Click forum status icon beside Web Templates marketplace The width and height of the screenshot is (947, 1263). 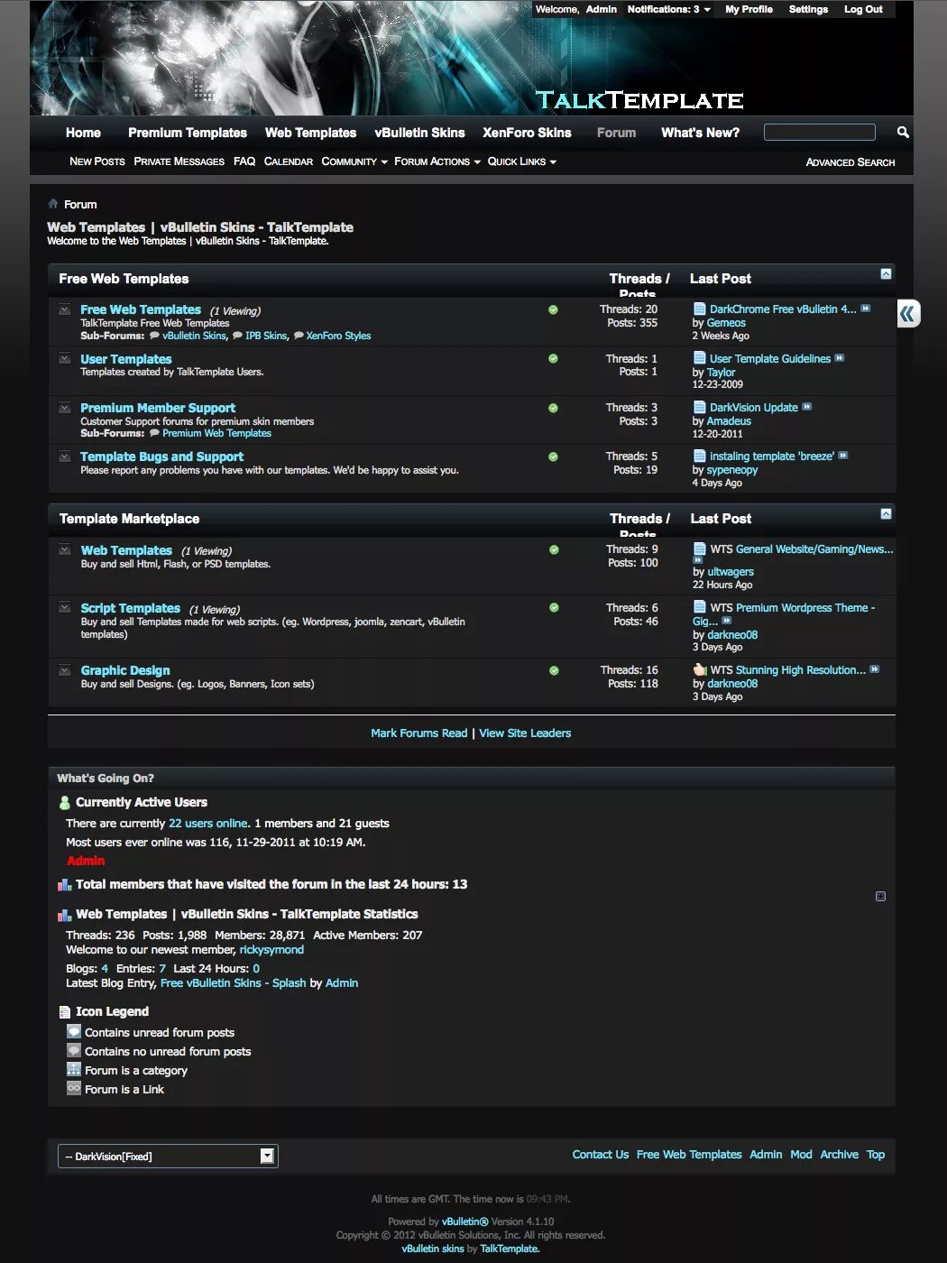(x=65, y=549)
